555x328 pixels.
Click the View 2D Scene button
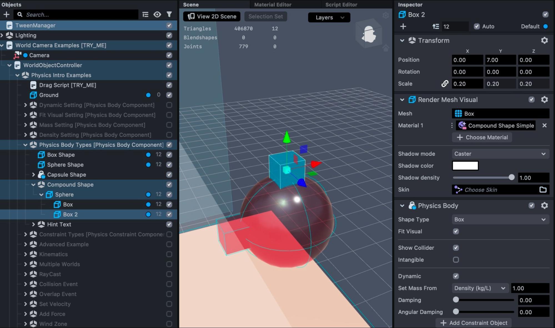coord(212,16)
